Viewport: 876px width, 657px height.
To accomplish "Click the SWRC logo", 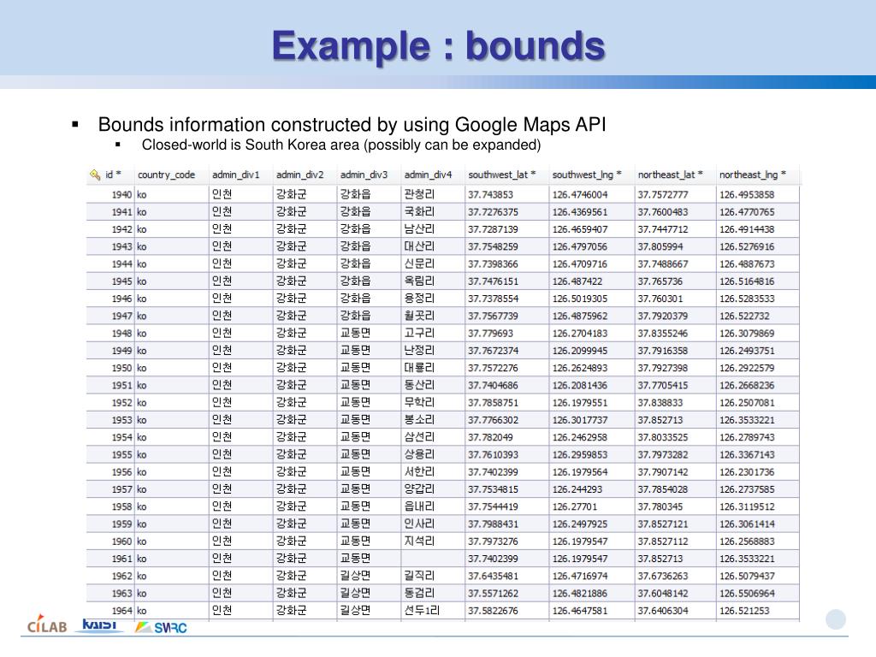I will [x=161, y=627].
